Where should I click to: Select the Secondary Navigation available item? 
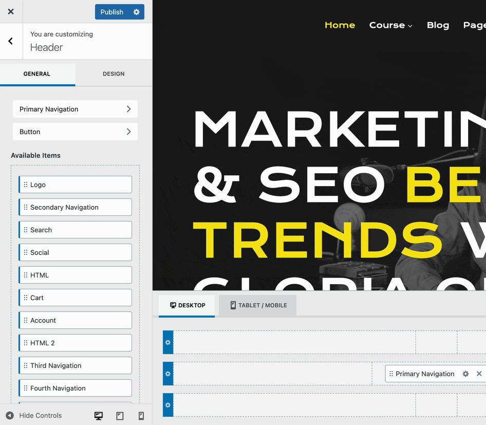(x=75, y=207)
